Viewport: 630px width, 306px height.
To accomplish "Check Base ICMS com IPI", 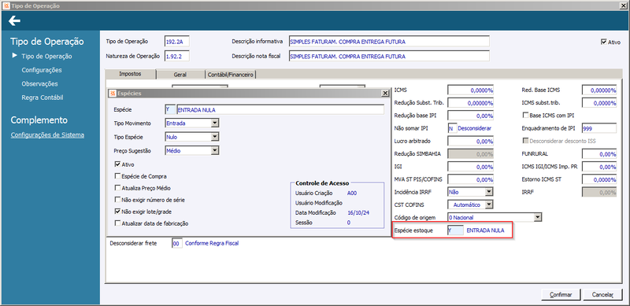I will tap(525, 116).
